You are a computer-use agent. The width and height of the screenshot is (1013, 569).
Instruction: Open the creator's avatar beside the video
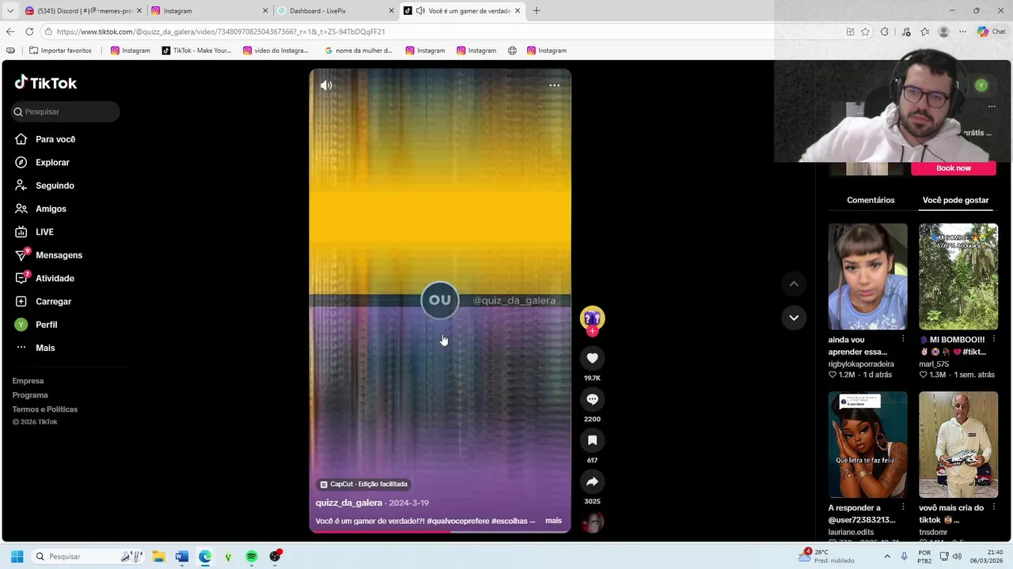(x=592, y=318)
